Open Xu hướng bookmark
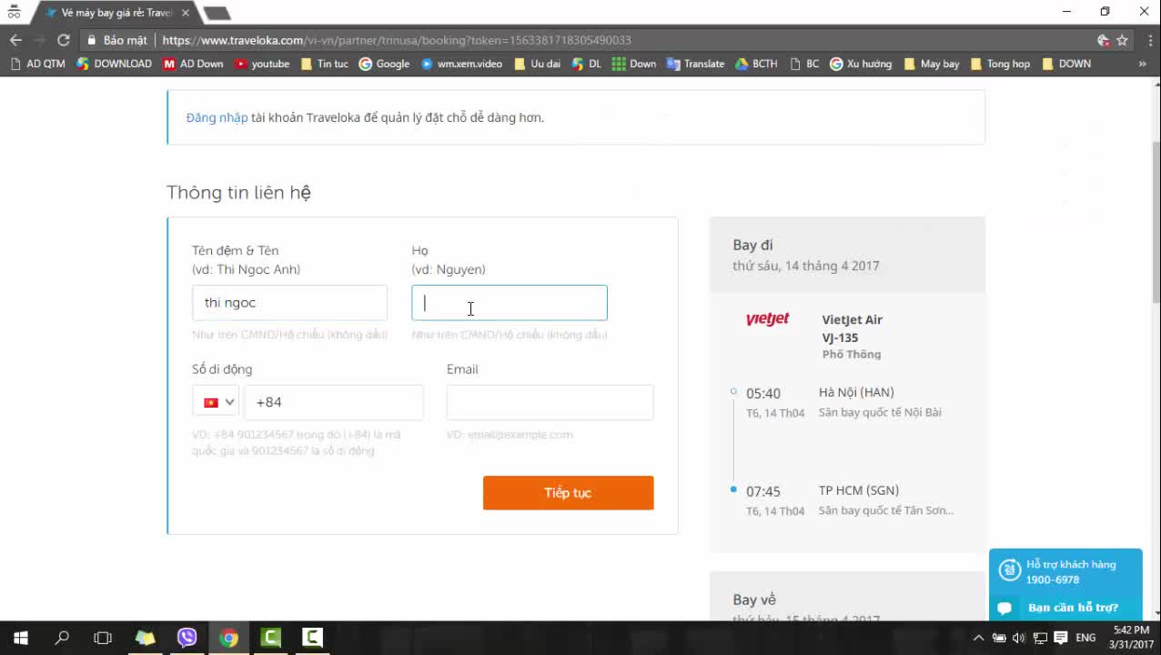1161x655 pixels. 861,64
